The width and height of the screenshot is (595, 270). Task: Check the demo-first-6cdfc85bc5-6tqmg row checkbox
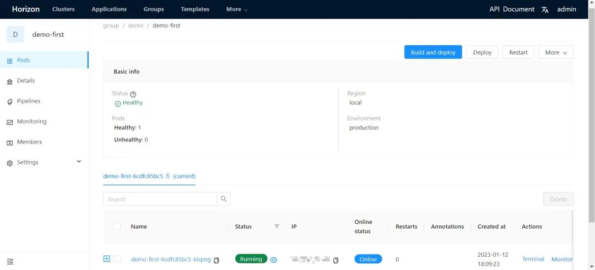[117, 259]
